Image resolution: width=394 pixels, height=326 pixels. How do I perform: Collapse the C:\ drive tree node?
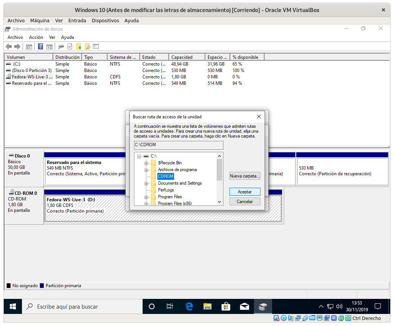pos(139,156)
